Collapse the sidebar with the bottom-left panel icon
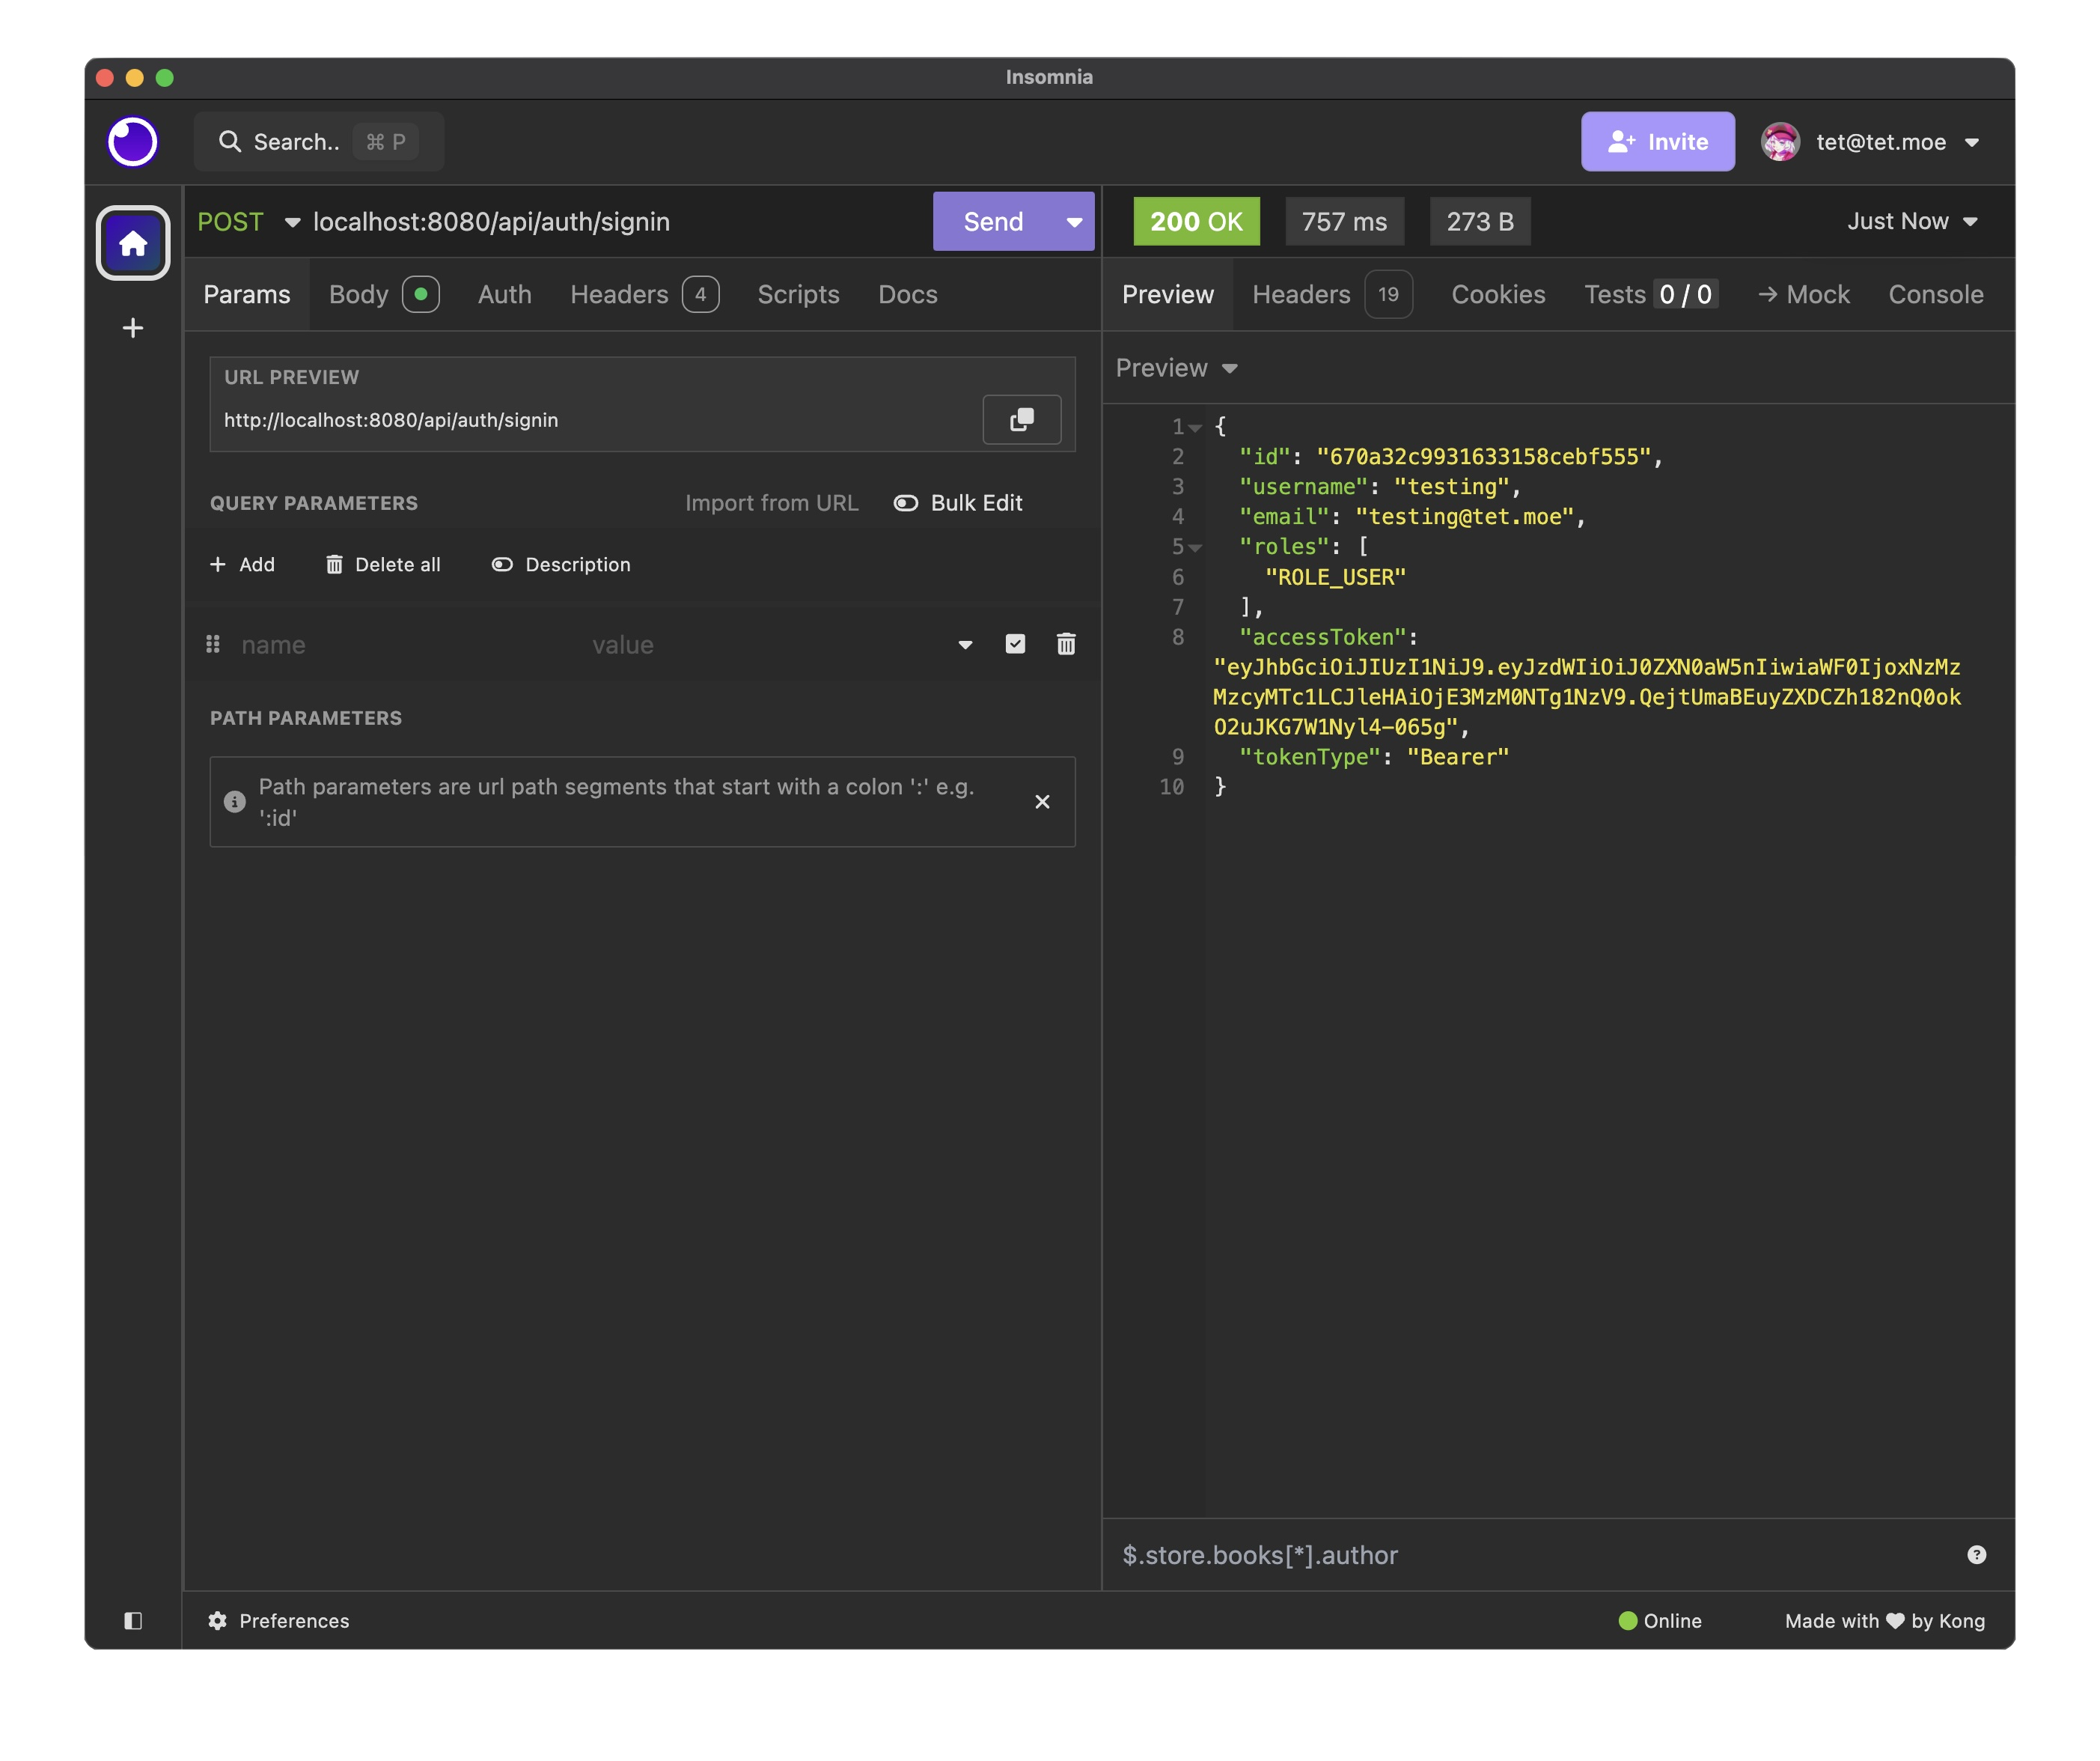Screen dimensions: 2100x1761 (x=133, y=1621)
